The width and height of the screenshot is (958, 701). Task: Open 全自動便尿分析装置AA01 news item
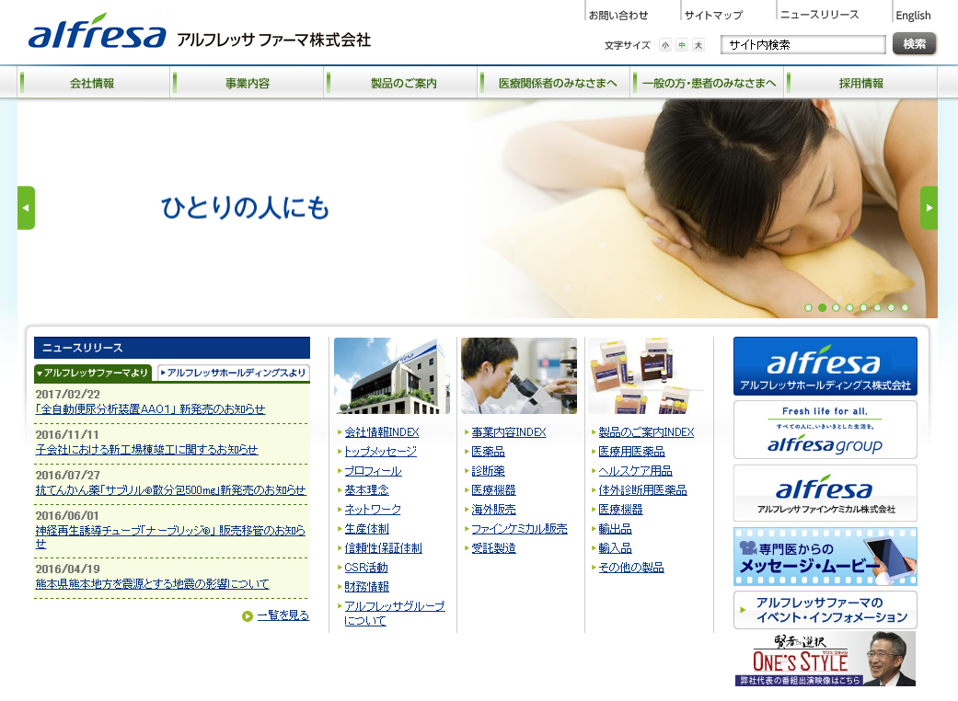click(x=150, y=409)
